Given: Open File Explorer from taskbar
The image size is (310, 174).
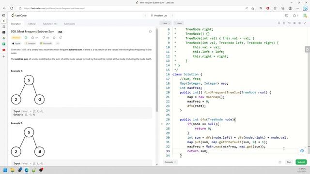Looking at the screenshot, I should [12, 170].
